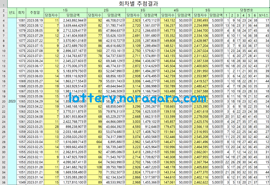This screenshot has width=270, height=185.
Task: Click the date cell 2023.08.19
Action: (x=35, y=20)
